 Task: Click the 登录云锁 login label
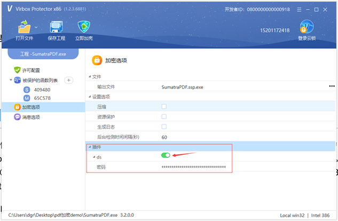[x=306, y=38]
